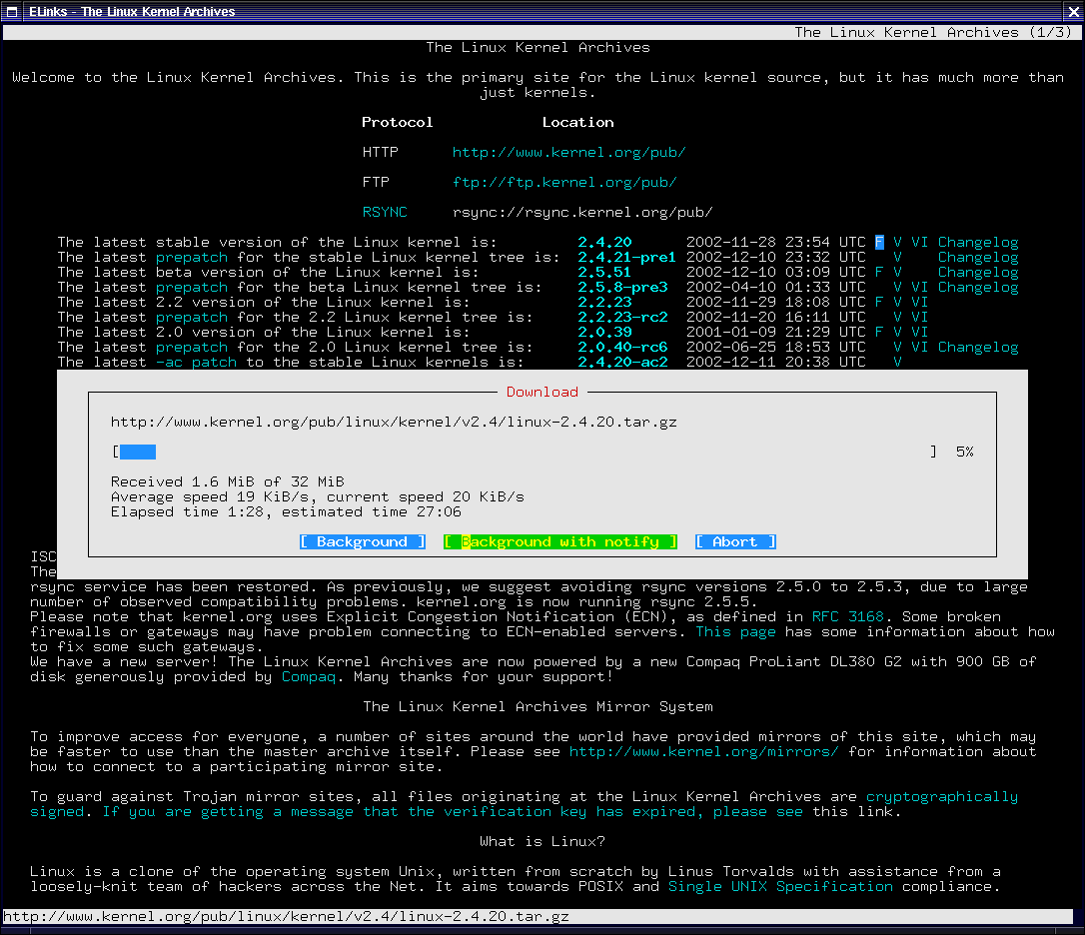Click the F link in 2.5.51 row

coord(879,272)
